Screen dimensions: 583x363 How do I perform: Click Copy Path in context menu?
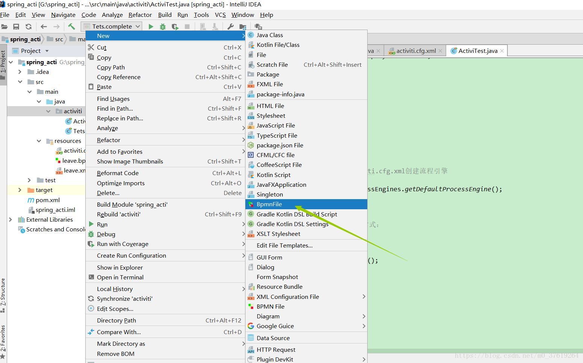click(x=165, y=67)
